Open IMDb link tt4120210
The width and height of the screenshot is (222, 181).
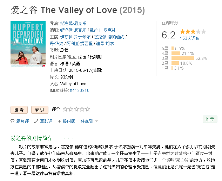click(80, 90)
